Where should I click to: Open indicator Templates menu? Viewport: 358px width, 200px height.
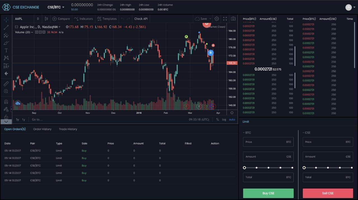107,19
